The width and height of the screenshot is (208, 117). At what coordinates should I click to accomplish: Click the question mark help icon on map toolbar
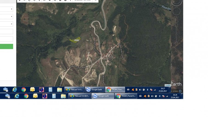click(x=70, y=1)
